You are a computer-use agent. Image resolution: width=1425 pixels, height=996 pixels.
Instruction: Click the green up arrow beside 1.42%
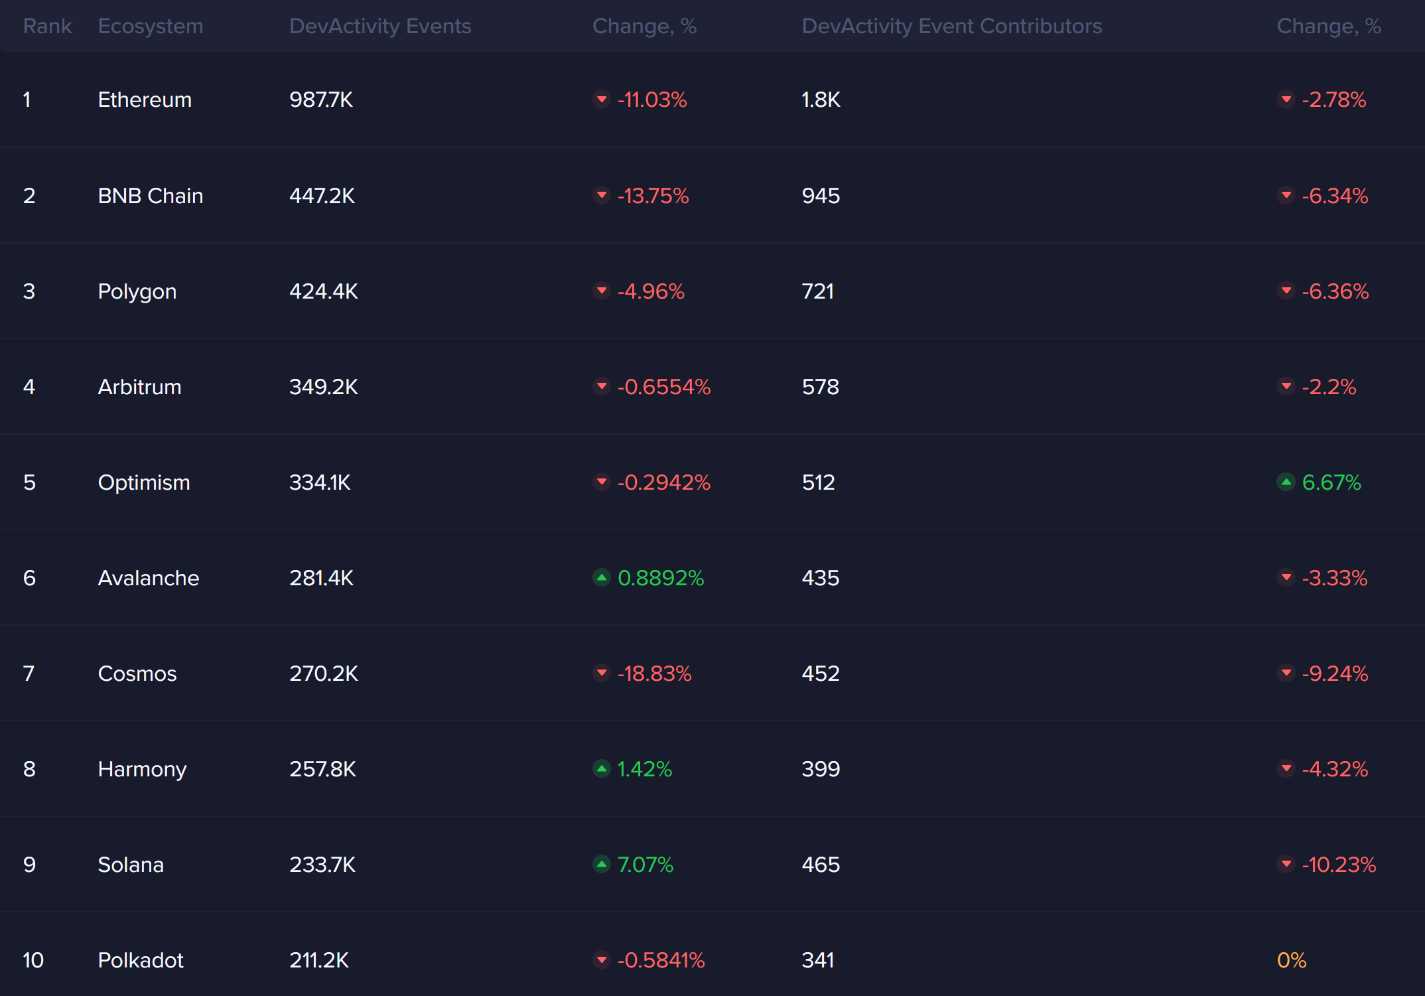pyautogui.click(x=601, y=769)
